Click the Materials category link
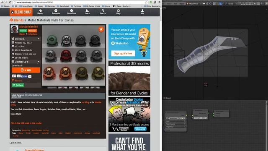This screenshot has height=151, width=268. 26,130
